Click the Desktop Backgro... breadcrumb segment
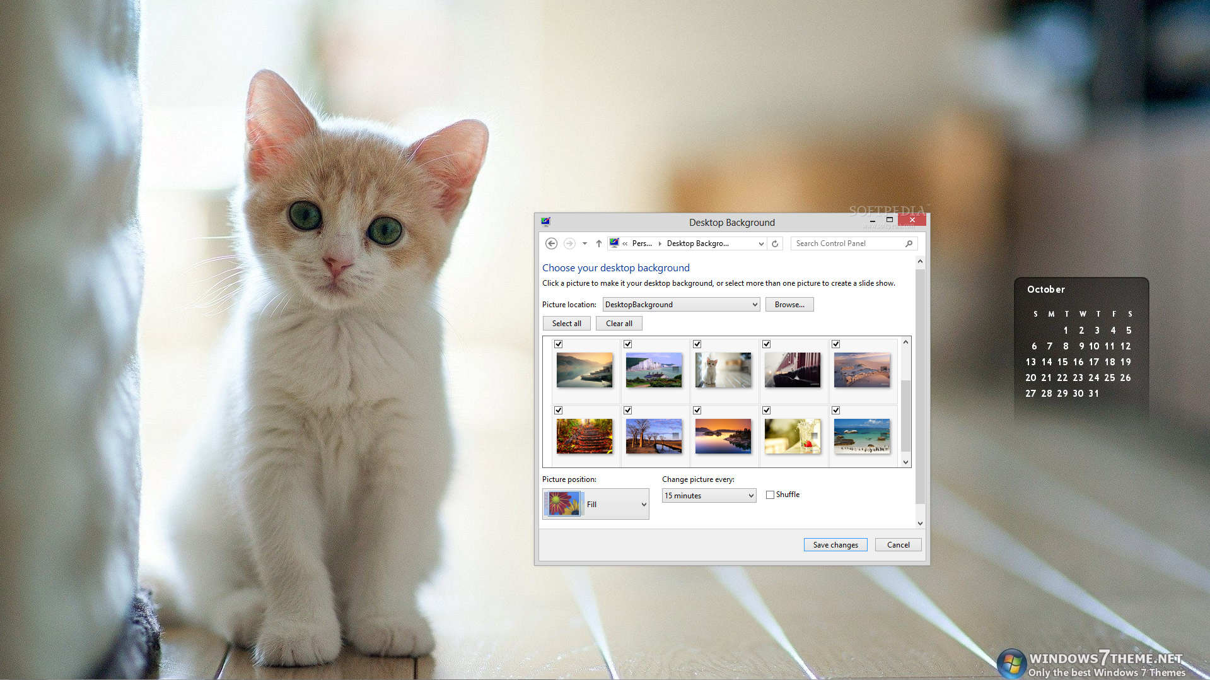Image resolution: width=1210 pixels, height=680 pixels. (697, 243)
